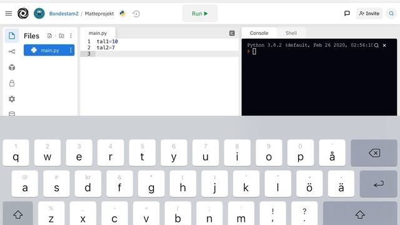Viewport: 400px width, 225px height.
Task: Click line 1 code tal1=10
Action: click(x=107, y=41)
